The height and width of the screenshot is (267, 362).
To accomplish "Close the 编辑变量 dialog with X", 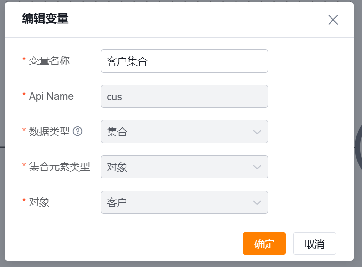I will 333,20.
